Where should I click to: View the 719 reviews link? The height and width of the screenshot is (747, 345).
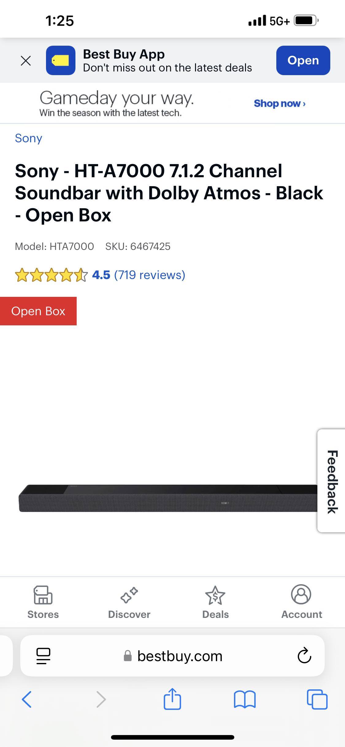(x=150, y=275)
